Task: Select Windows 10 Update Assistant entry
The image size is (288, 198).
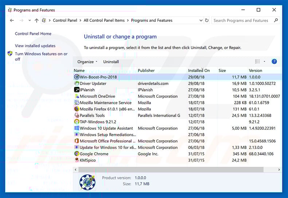Action: [106, 128]
